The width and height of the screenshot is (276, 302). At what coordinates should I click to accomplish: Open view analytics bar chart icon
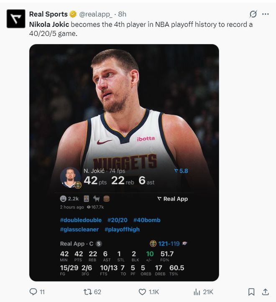197,292
